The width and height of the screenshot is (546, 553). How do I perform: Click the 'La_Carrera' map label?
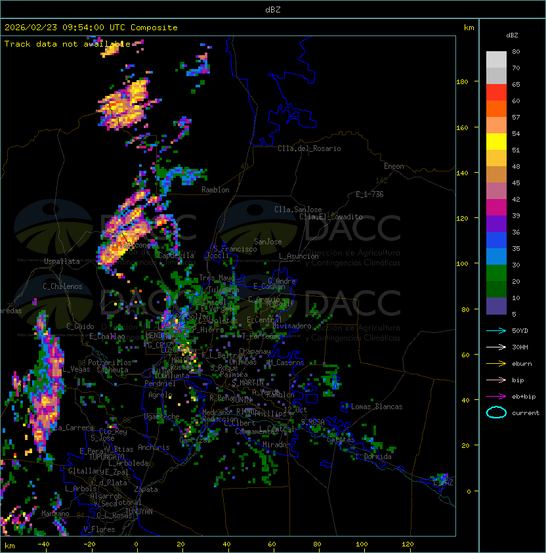click(73, 428)
